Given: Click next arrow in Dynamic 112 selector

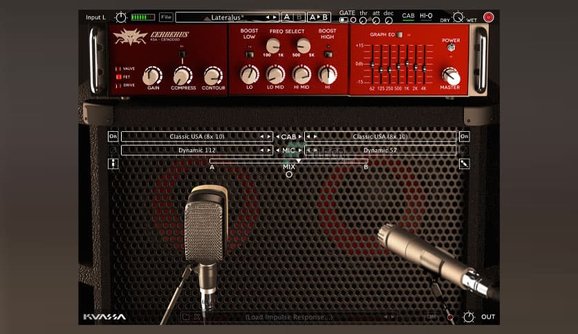Looking at the screenshot, I should (x=269, y=150).
